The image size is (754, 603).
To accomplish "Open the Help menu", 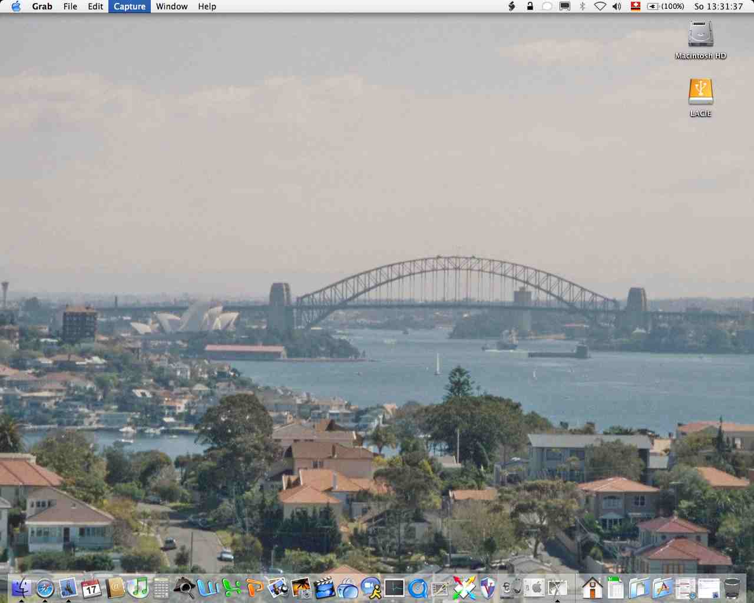I will [x=207, y=6].
